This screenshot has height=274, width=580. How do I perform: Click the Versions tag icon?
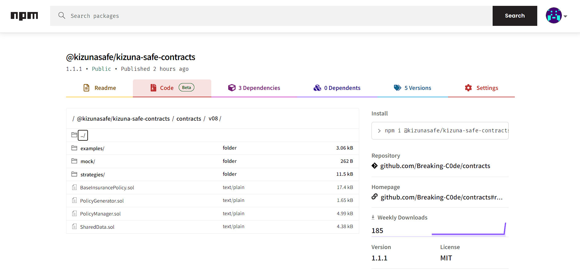(x=397, y=88)
